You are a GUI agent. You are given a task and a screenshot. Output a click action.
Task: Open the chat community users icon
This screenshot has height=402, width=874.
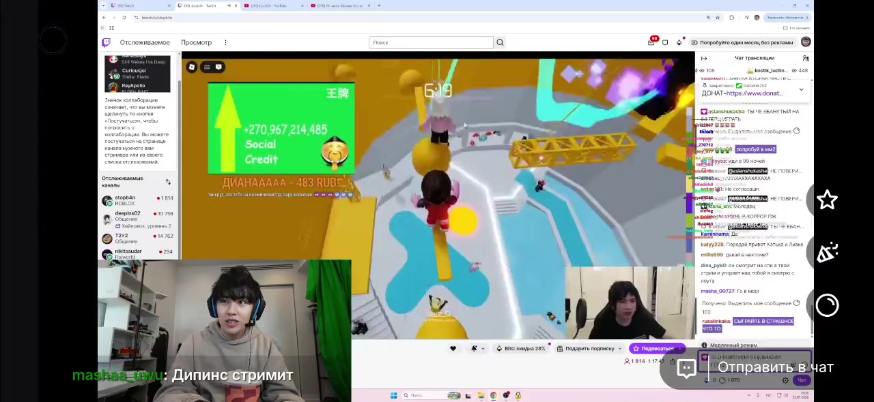coord(806,58)
